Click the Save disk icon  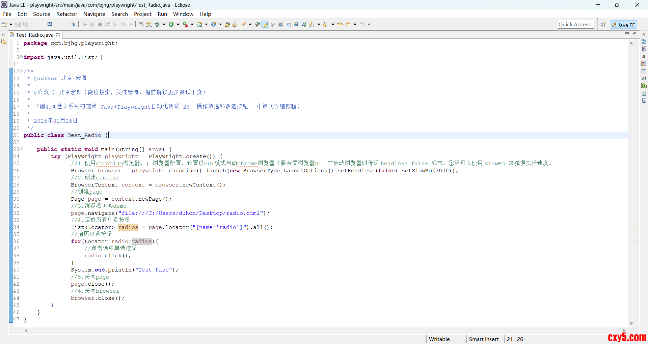pyautogui.click(x=18, y=24)
